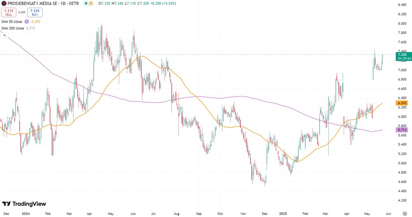The width and height of the screenshot is (412, 217).
Task: Click price axis label 6.800
Action: point(402,79)
